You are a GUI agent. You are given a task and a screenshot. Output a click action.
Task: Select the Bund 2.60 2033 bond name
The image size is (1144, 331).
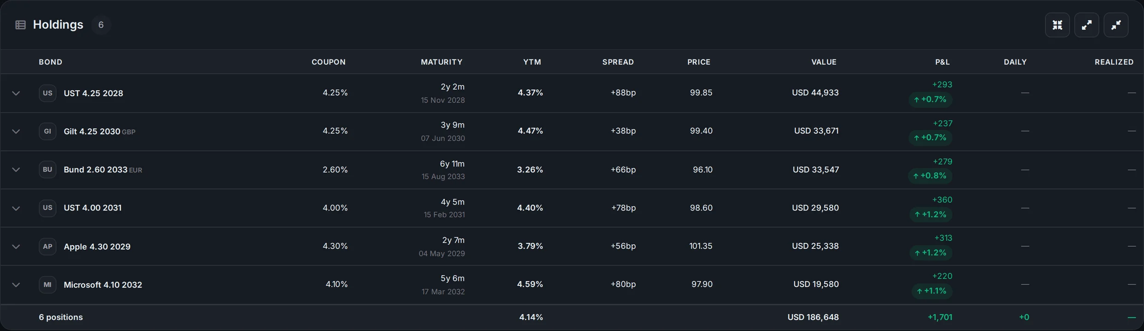95,170
